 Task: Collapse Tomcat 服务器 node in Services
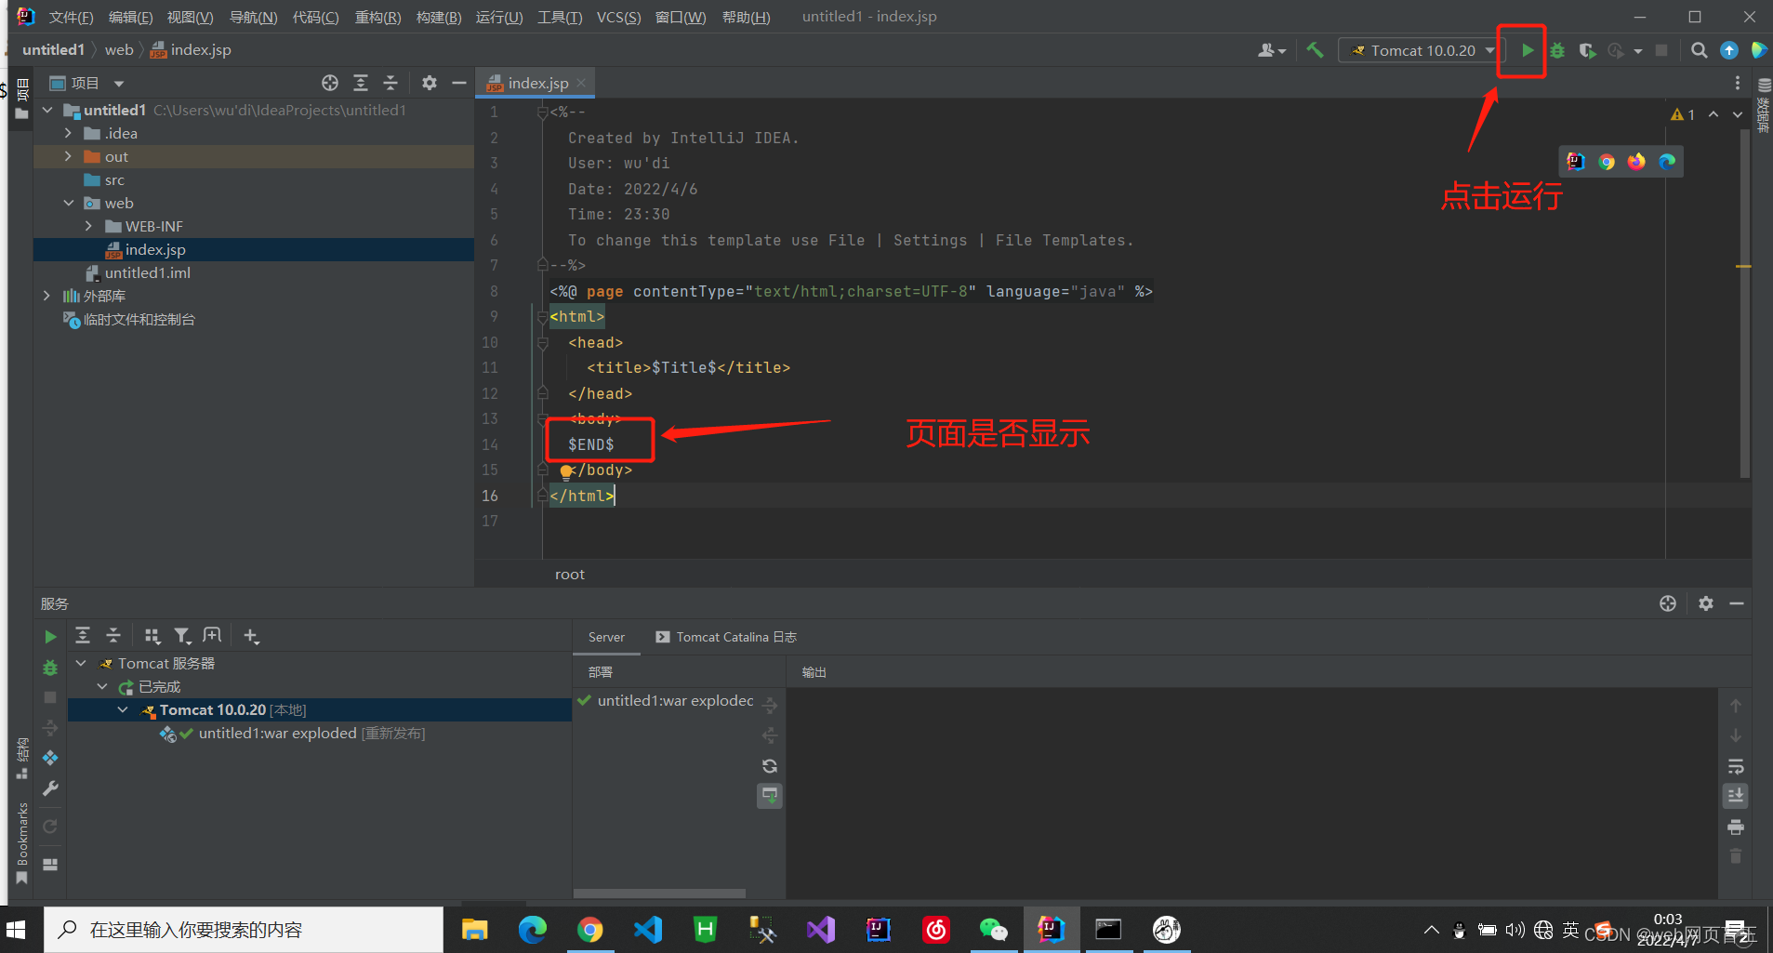tap(81, 663)
